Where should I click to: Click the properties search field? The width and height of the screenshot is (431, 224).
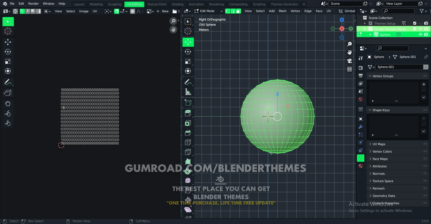click(x=392, y=48)
